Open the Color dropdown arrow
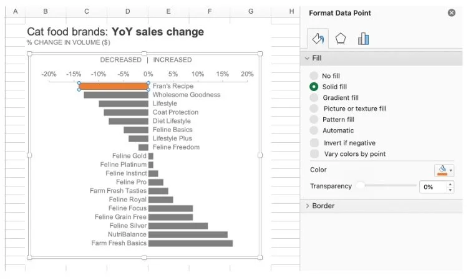Screen dimensions: 471x280 click(x=450, y=170)
